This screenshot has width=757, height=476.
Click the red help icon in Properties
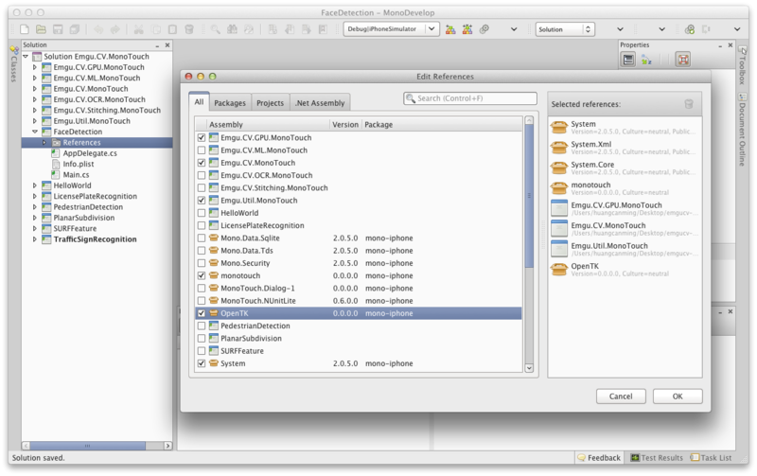coord(682,60)
